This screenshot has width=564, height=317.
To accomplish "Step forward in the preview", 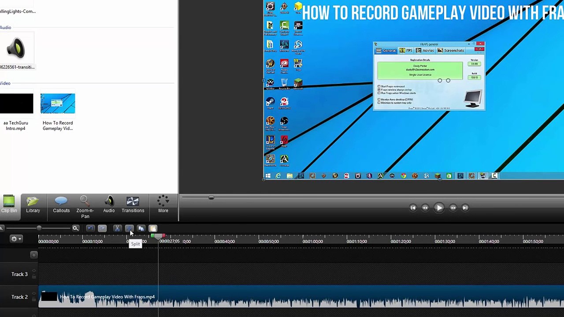I will click(453, 208).
